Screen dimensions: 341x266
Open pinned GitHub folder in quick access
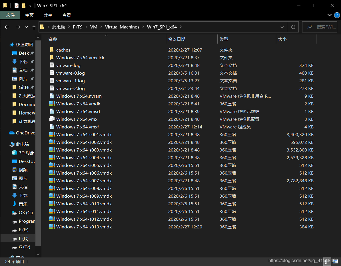point(23,87)
